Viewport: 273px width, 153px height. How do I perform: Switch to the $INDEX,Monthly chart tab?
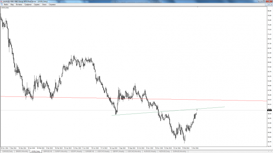(22, 151)
